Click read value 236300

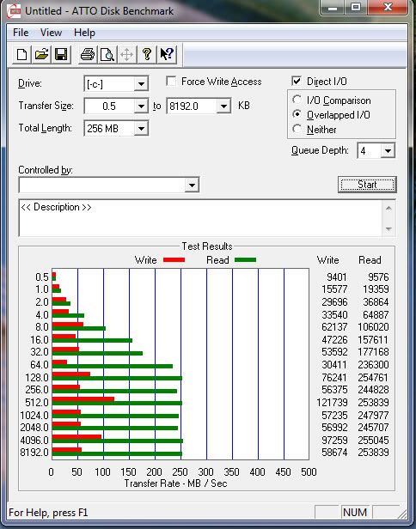point(373,365)
